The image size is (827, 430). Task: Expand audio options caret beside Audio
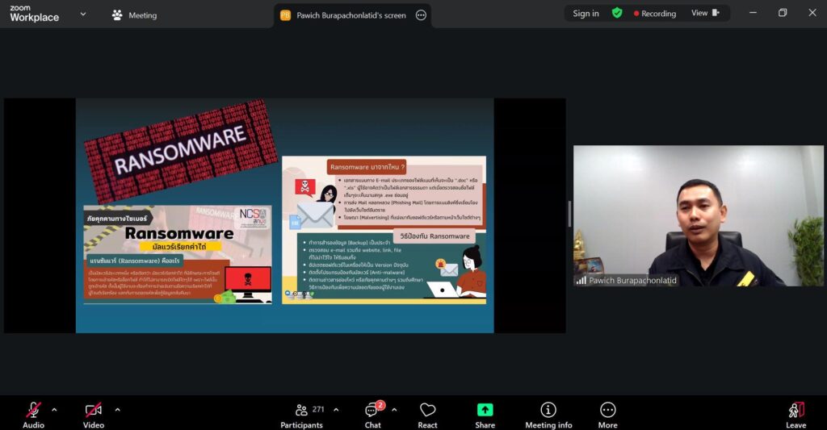pos(54,410)
